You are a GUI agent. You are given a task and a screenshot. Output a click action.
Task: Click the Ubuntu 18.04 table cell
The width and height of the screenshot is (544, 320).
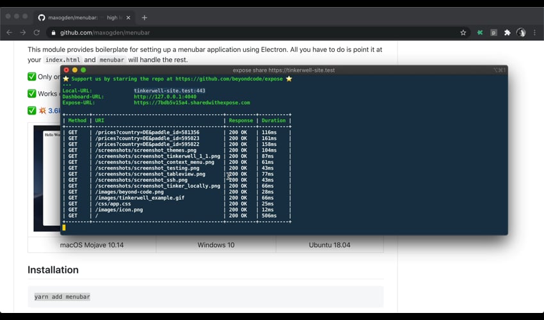click(330, 244)
